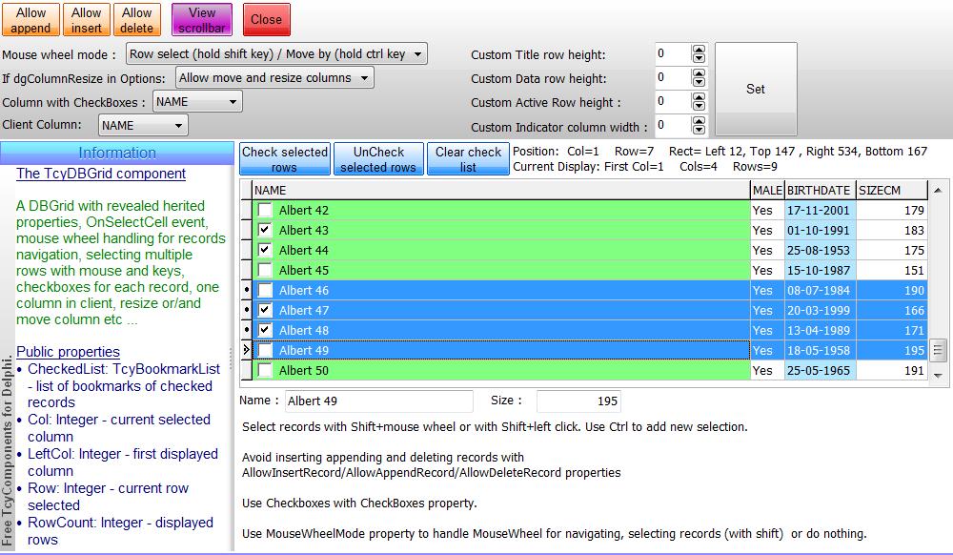Click UnCheck selected rows button

(378, 159)
